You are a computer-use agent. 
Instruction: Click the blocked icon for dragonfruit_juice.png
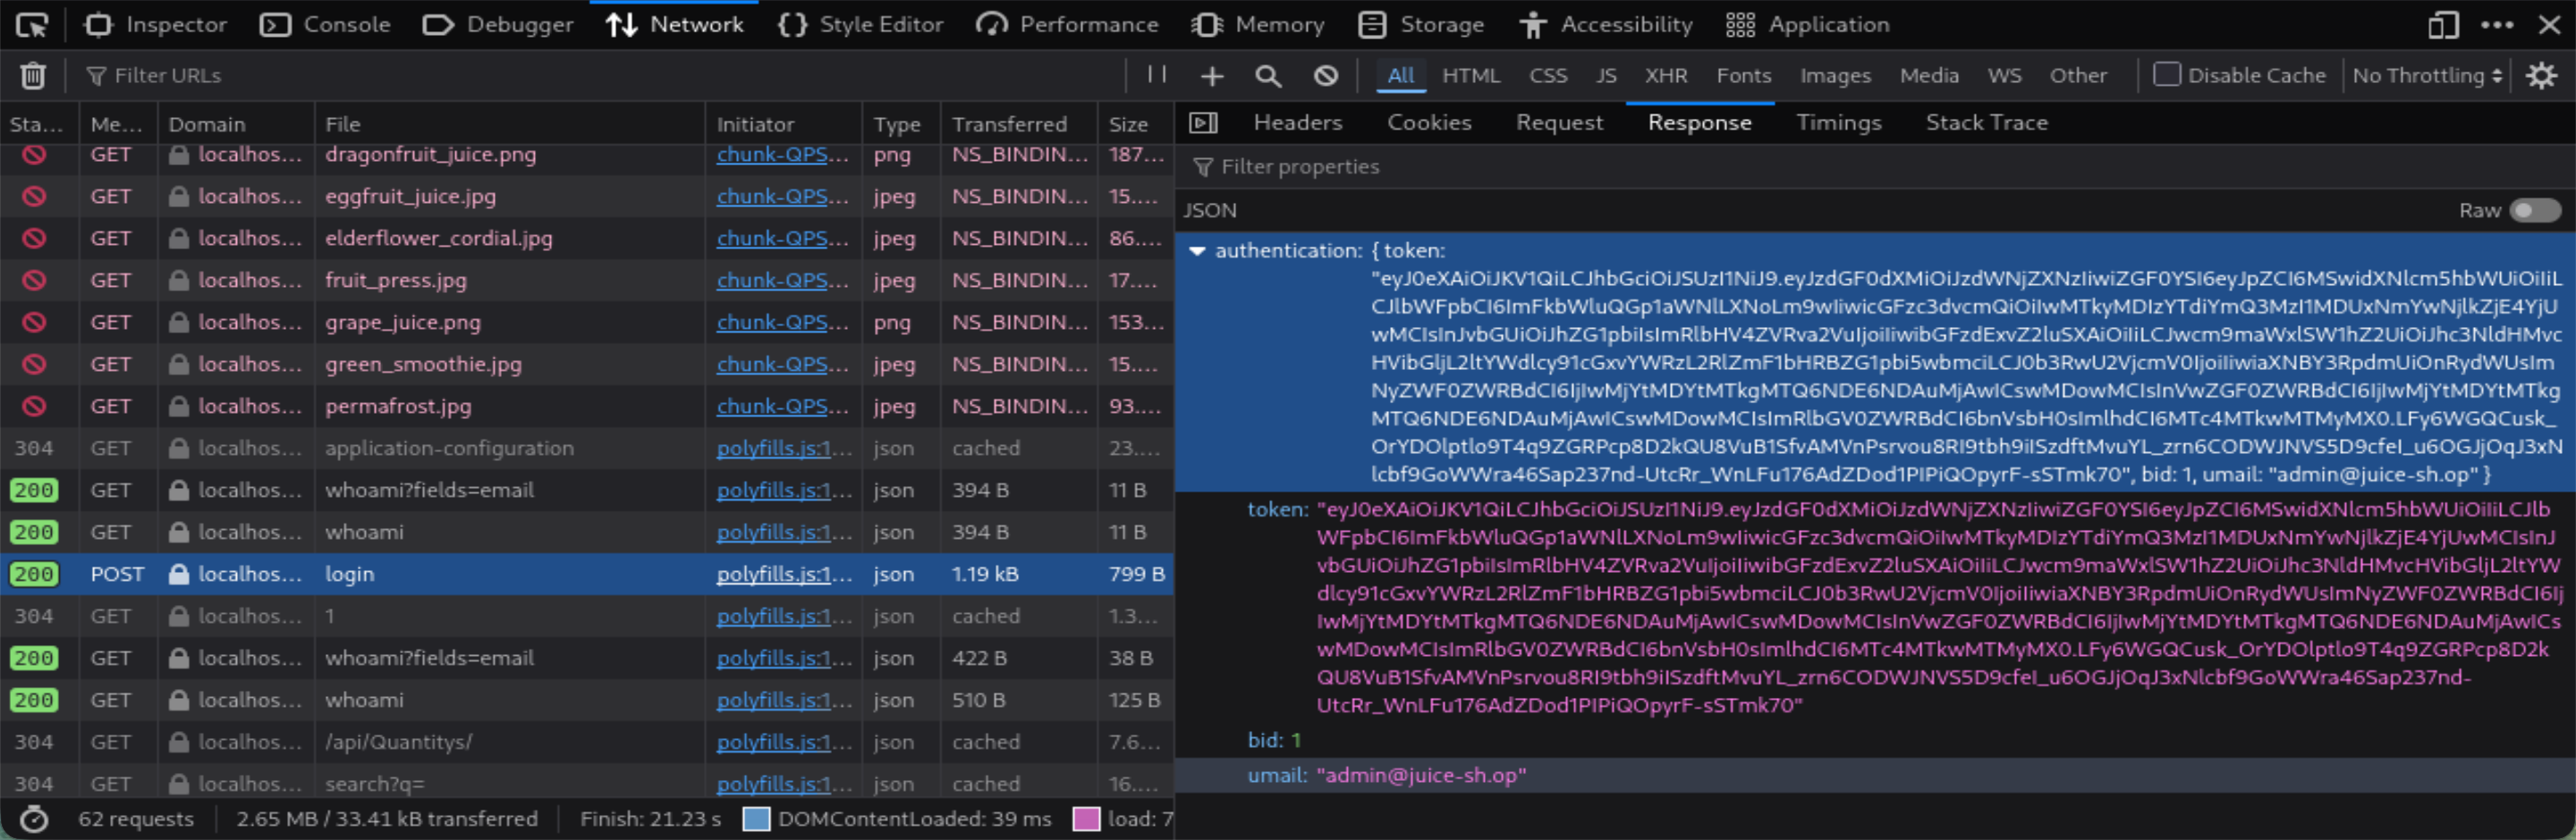pos(34,155)
